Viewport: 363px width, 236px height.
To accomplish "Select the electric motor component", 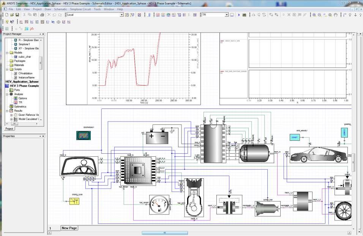I will coord(256,154).
